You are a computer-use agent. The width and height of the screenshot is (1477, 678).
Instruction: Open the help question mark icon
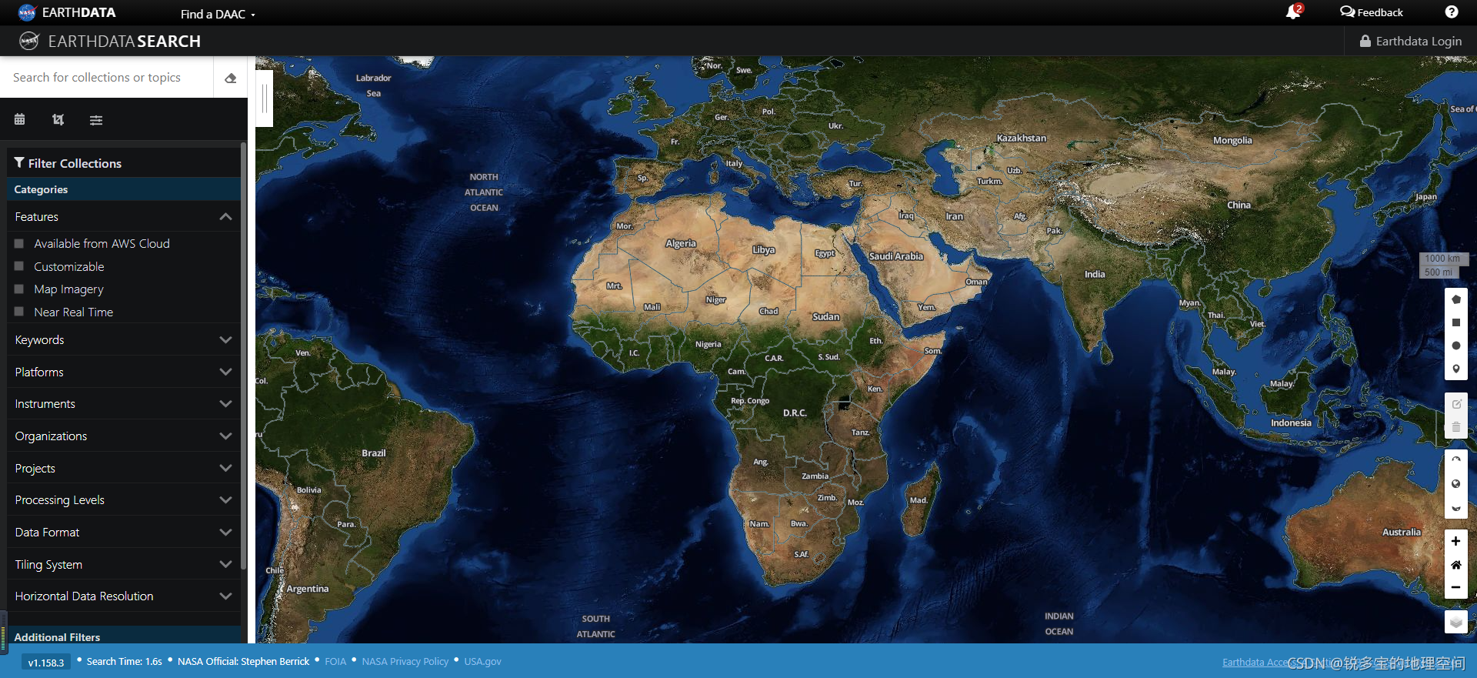pyautogui.click(x=1451, y=12)
